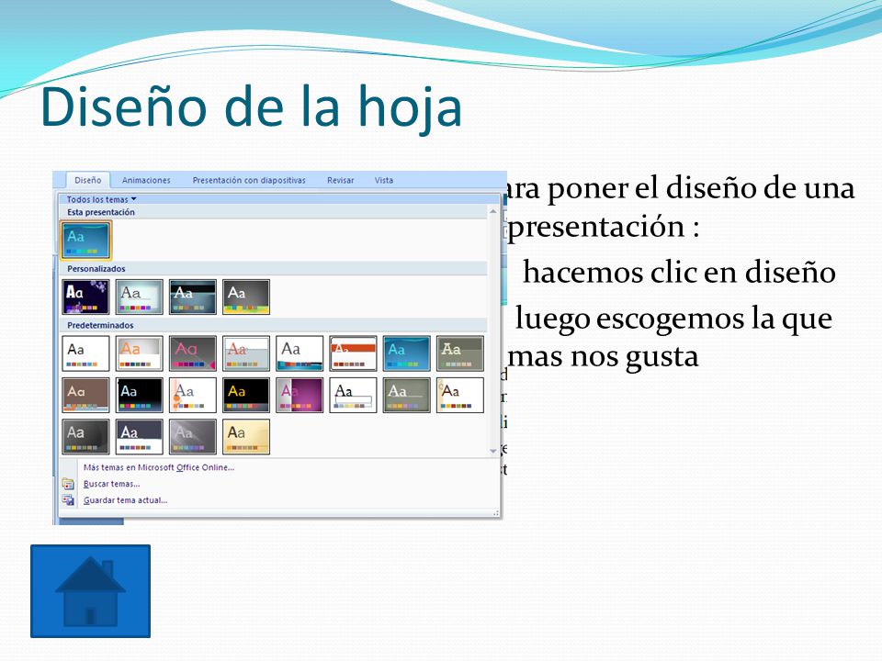Click the Guardar tema actual save icon
This screenshot has height=661, width=882.
(69, 500)
